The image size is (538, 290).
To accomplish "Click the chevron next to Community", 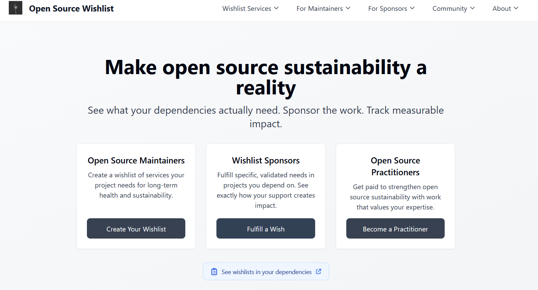I will tap(472, 8).
